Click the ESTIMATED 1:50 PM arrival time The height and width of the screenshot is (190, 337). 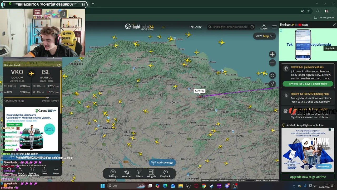click(46, 92)
